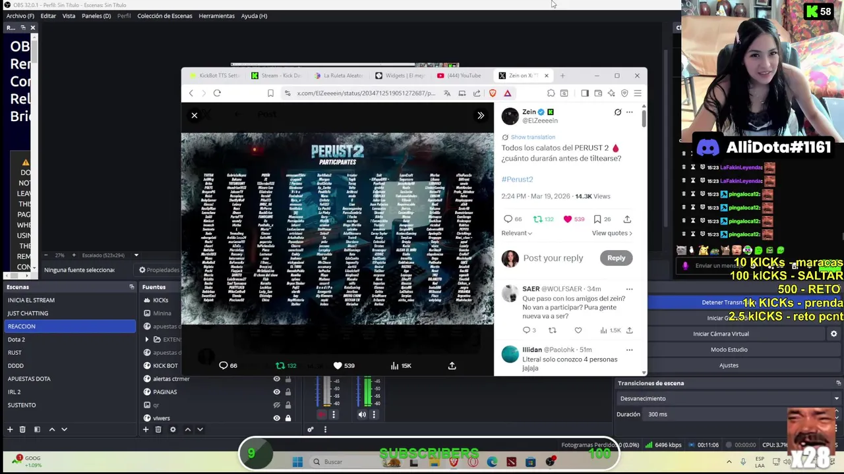Remove selected scene with trash icon
Image resolution: width=844 pixels, height=474 pixels.
coord(22,429)
